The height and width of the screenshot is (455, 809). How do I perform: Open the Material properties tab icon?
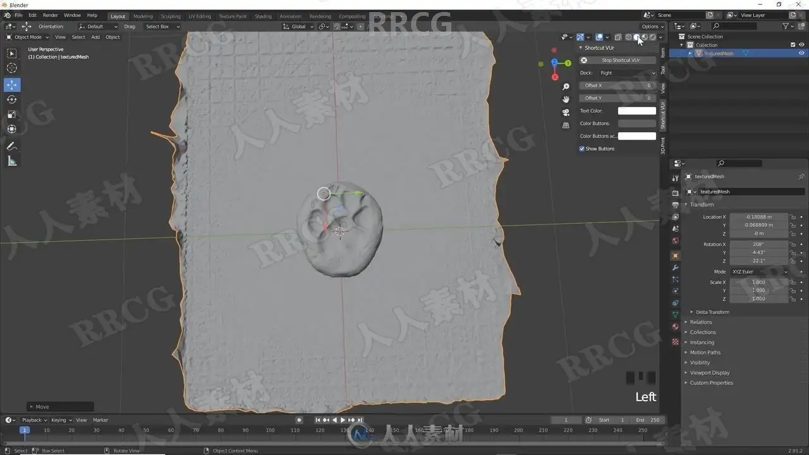point(676,327)
